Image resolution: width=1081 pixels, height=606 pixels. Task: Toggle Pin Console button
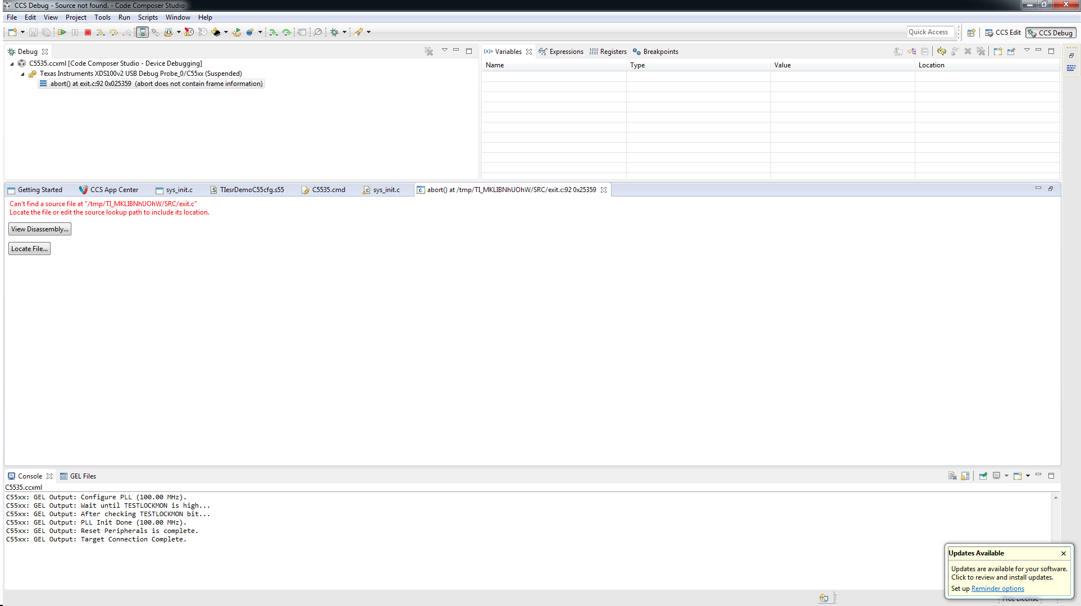coord(983,476)
